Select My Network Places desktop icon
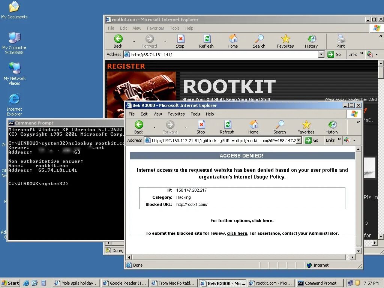Image resolution: width=384 pixels, height=288 pixels. pyautogui.click(x=14, y=74)
